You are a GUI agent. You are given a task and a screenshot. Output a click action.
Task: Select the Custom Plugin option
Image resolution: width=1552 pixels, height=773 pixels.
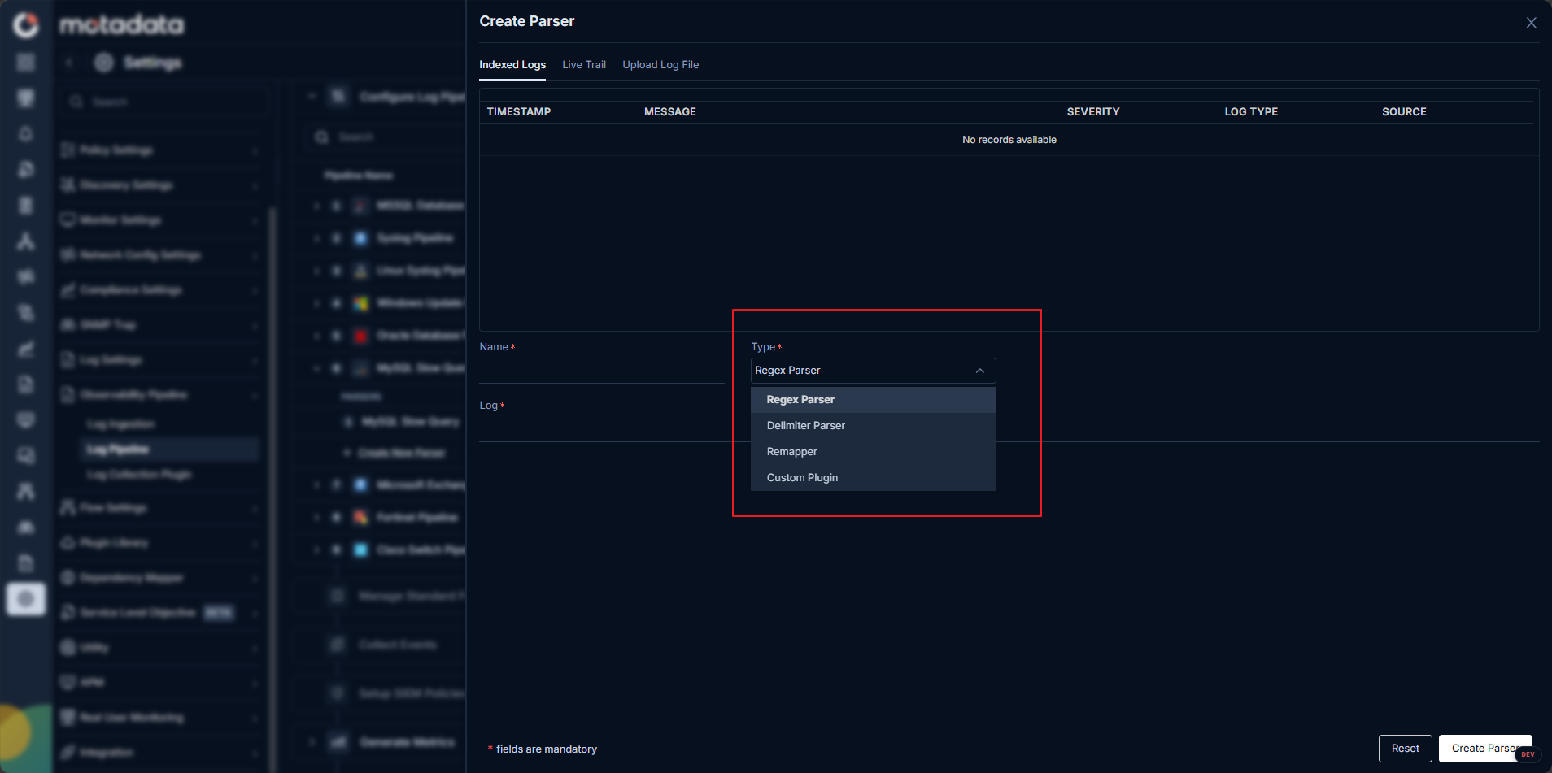click(x=873, y=478)
